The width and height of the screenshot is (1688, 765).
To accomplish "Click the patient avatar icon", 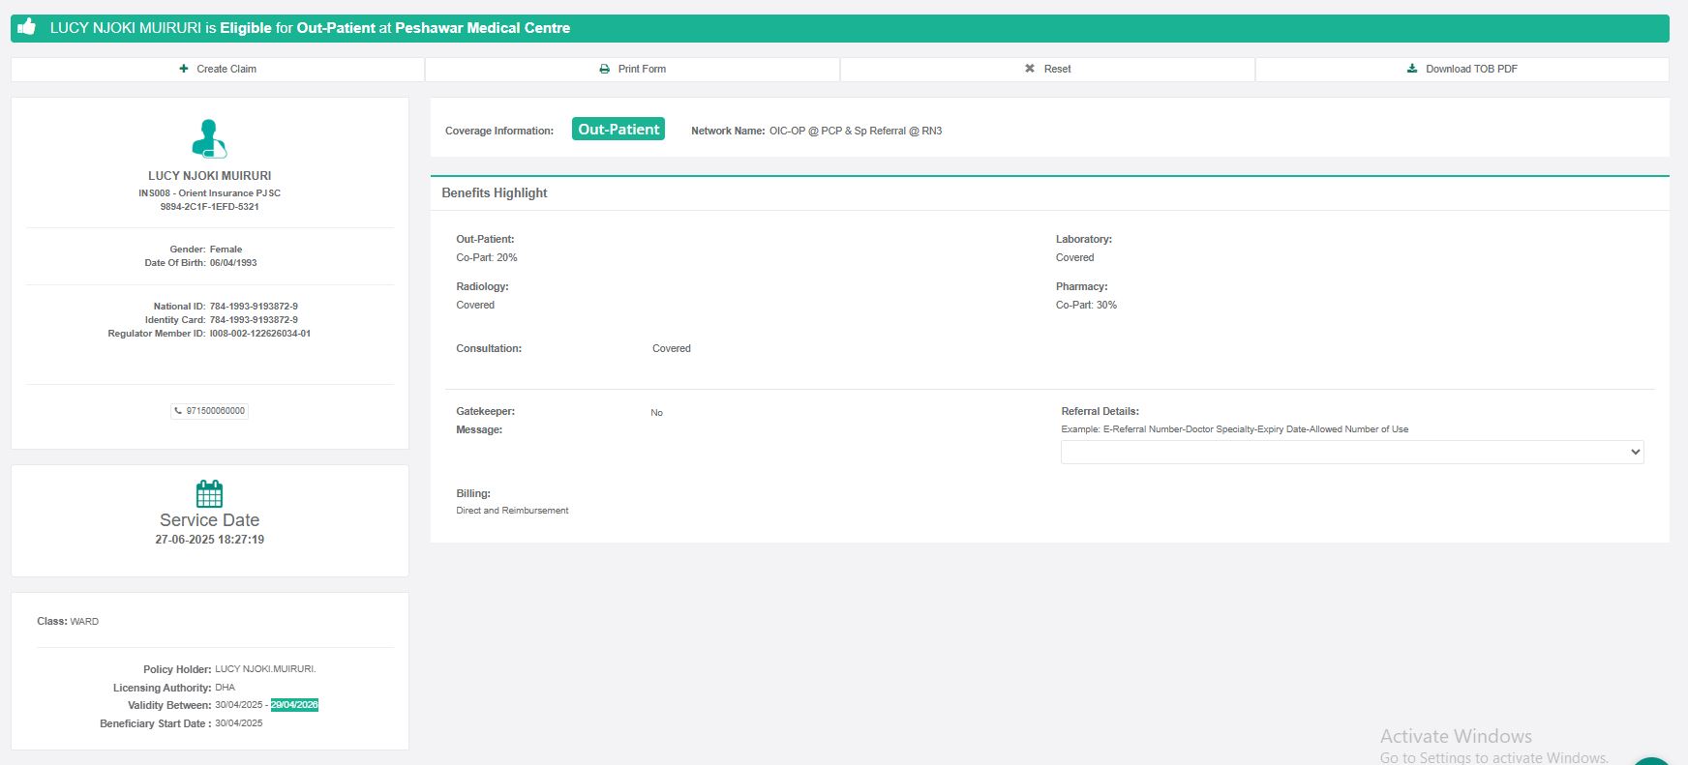I will coord(209,138).
